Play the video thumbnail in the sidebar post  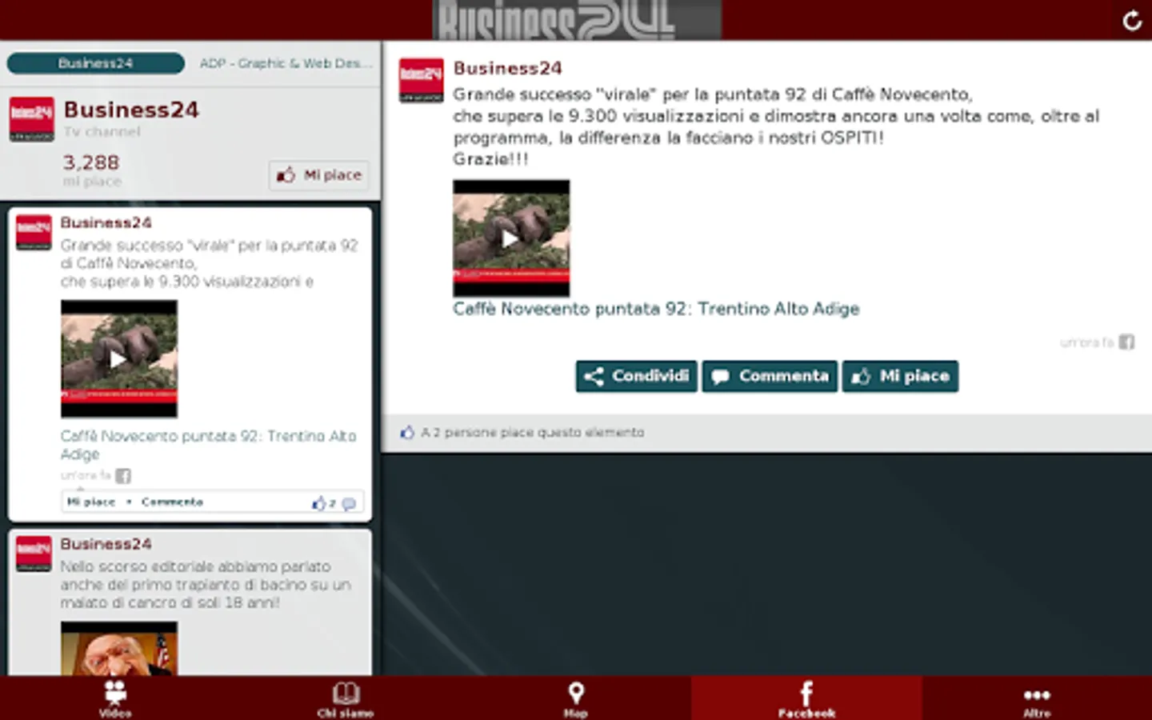(x=119, y=358)
